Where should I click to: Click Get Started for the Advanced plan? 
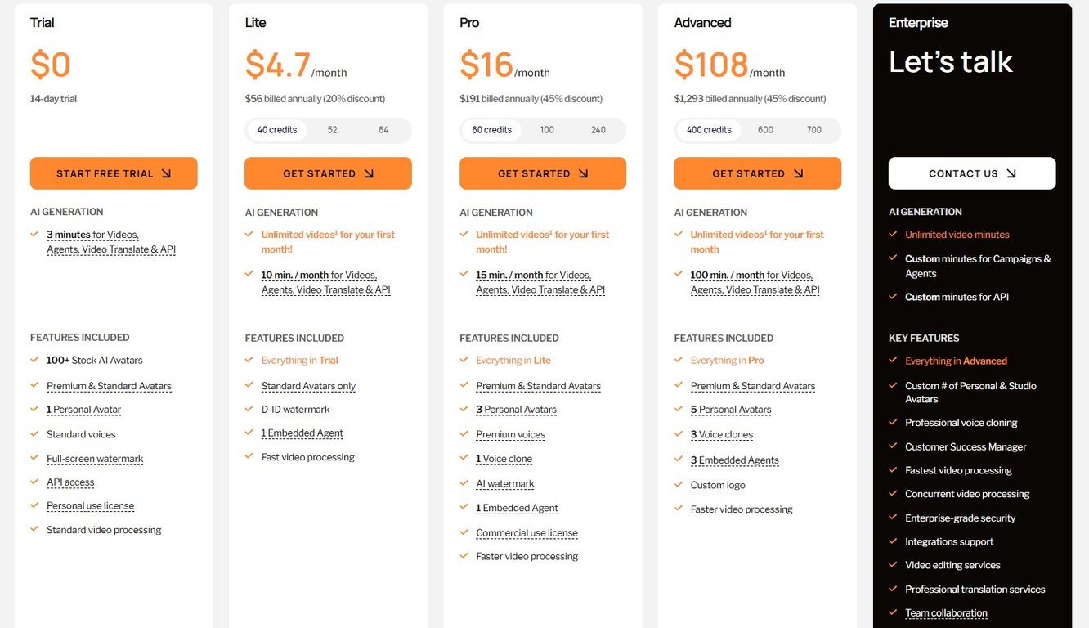point(758,173)
